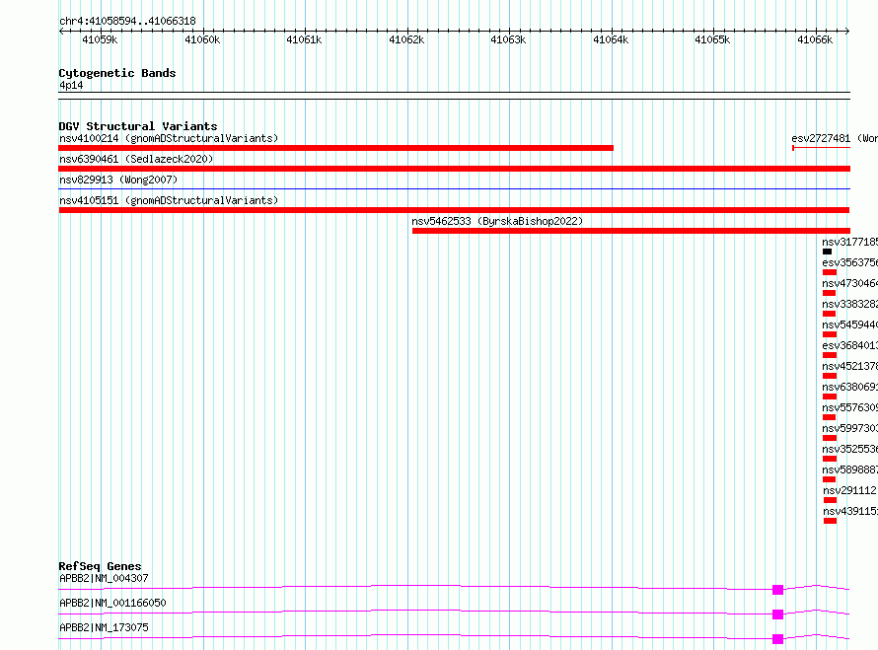The height and width of the screenshot is (650, 878).
Task: Click the 41062k mark on the ruler
Action: (x=406, y=39)
